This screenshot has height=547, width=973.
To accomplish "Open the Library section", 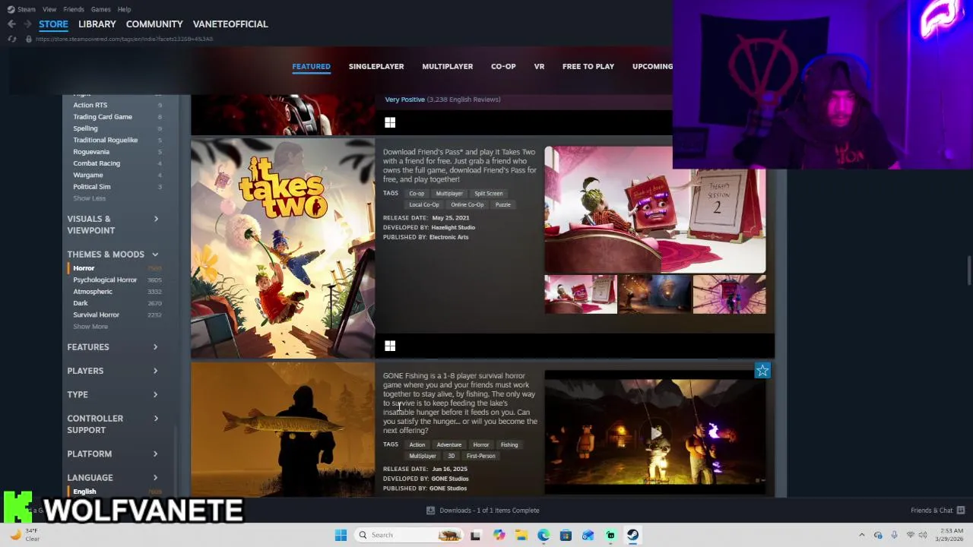I will click(97, 24).
